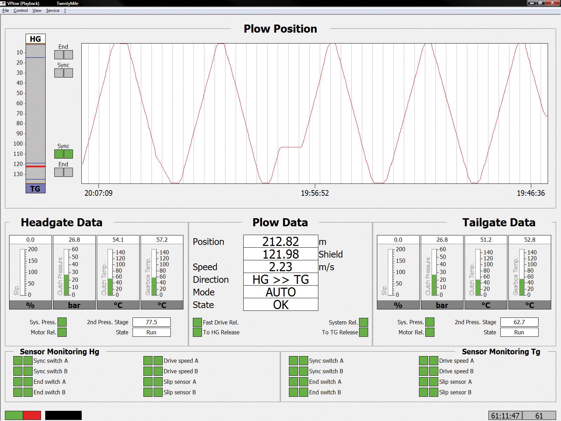This screenshot has height=421, width=561.
Task: Click the TG label below the position bar
Action: (x=35, y=189)
